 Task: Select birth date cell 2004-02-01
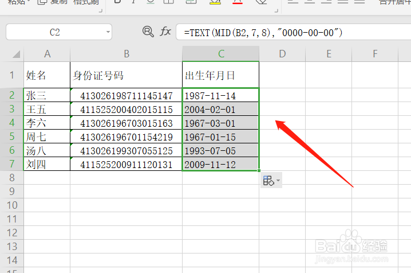click(x=221, y=108)
